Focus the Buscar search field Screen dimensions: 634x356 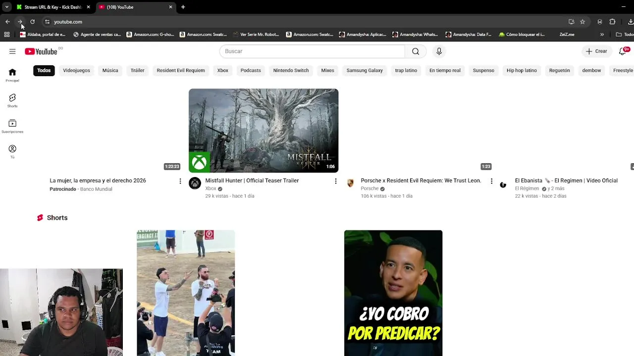pyautogui.click(x=312, y=51)
